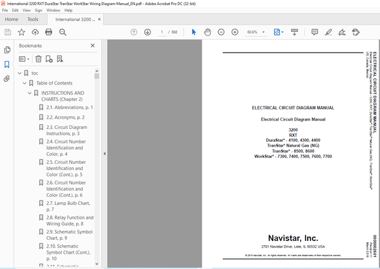Add a comment sticky note

314,32
